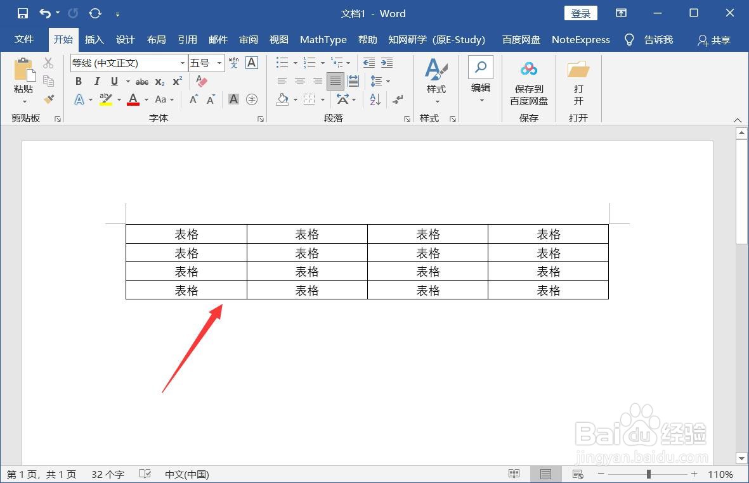Image resolution: width=749 pixels, height=483 pixels.
Task: Open Styles gallery button
Action: (x=436, y=81)
